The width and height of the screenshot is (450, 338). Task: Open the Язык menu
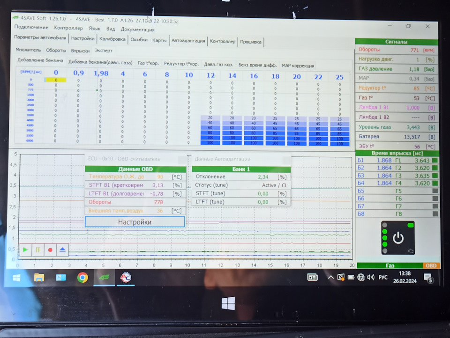[94, 29]
